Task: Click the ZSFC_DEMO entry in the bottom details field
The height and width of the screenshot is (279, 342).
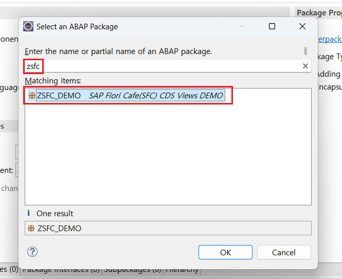Action: click(168, 228)
